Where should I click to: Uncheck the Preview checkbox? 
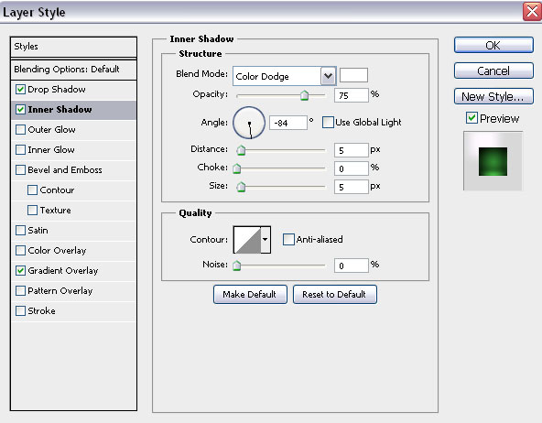[472, 118]
